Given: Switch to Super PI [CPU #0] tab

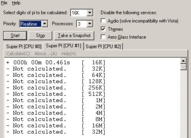Looking at the screenshot, I should pos(24,46).
